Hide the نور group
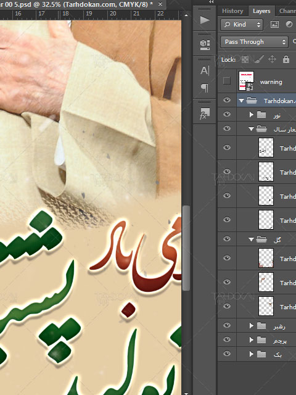This screenshot has height=395, width=296. point(227,114)
